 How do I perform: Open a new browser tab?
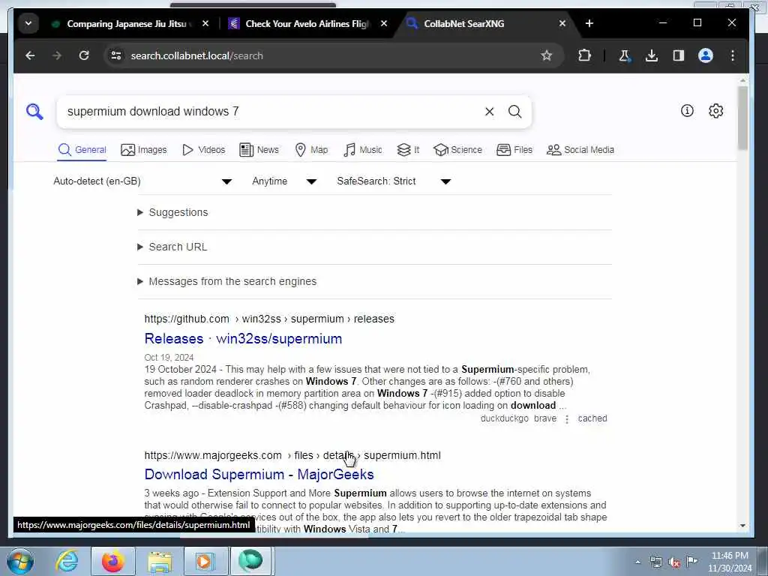pyautogui.click(x=589, y=23)
